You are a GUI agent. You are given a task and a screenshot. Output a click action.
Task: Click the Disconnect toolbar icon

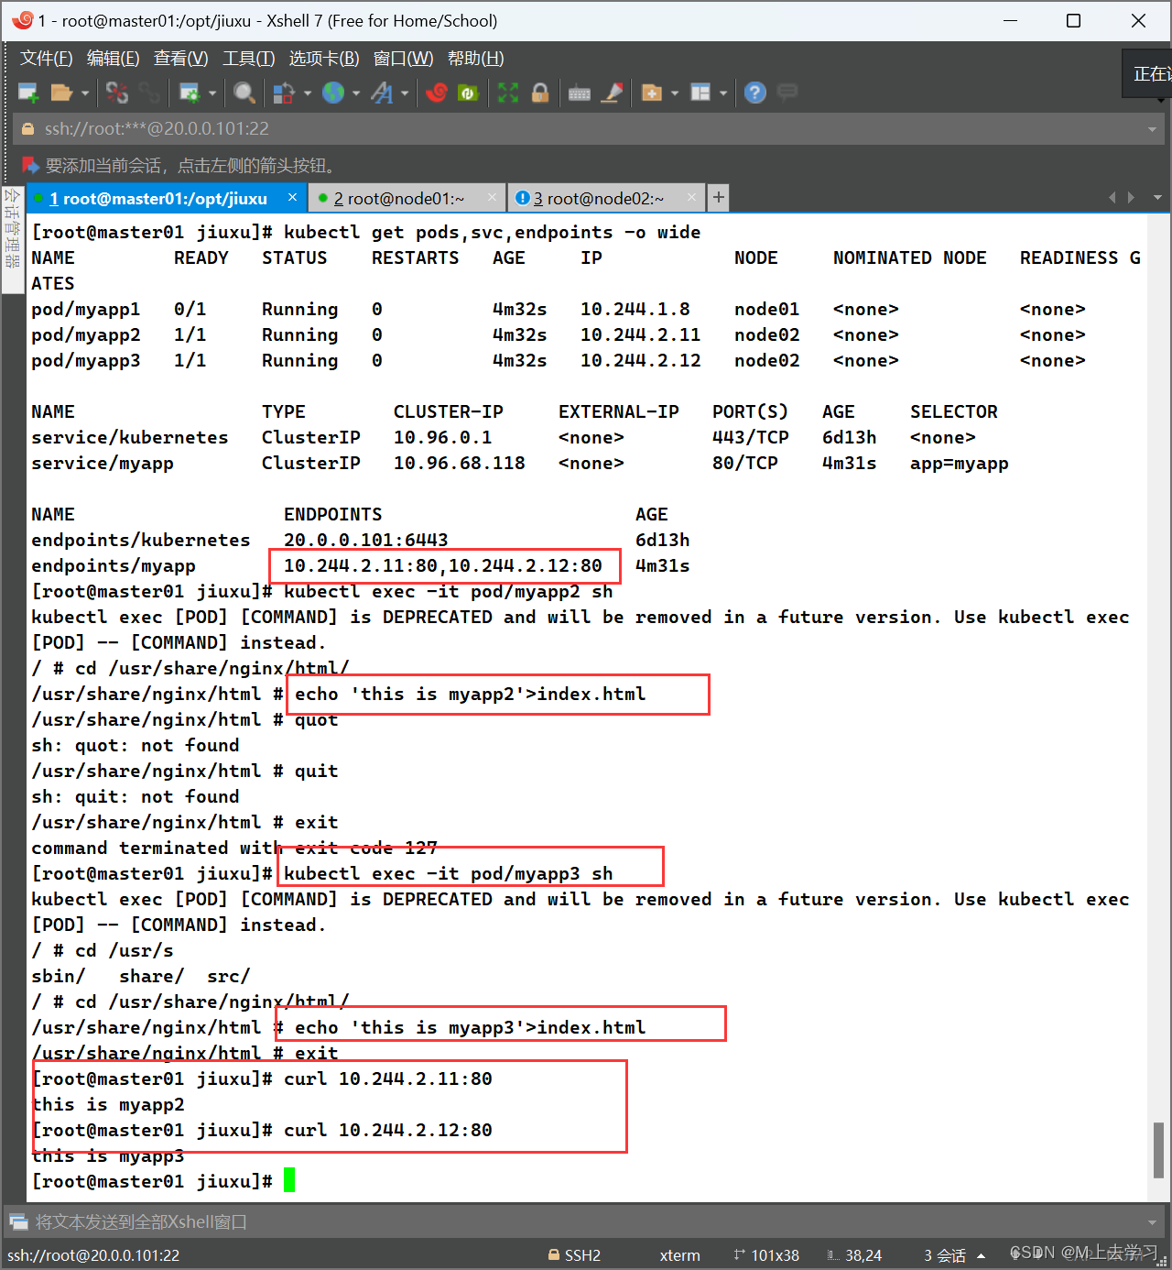[117, 93]
